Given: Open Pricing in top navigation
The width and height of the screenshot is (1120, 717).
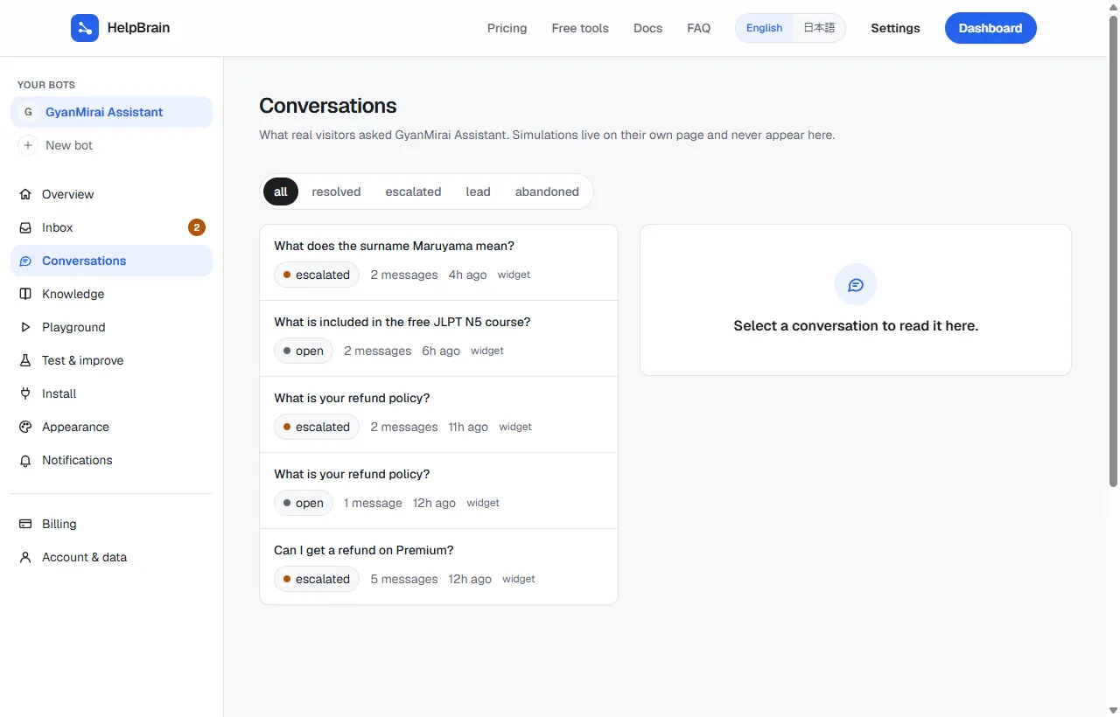Looking at the screenshot, I should point(507,28).
